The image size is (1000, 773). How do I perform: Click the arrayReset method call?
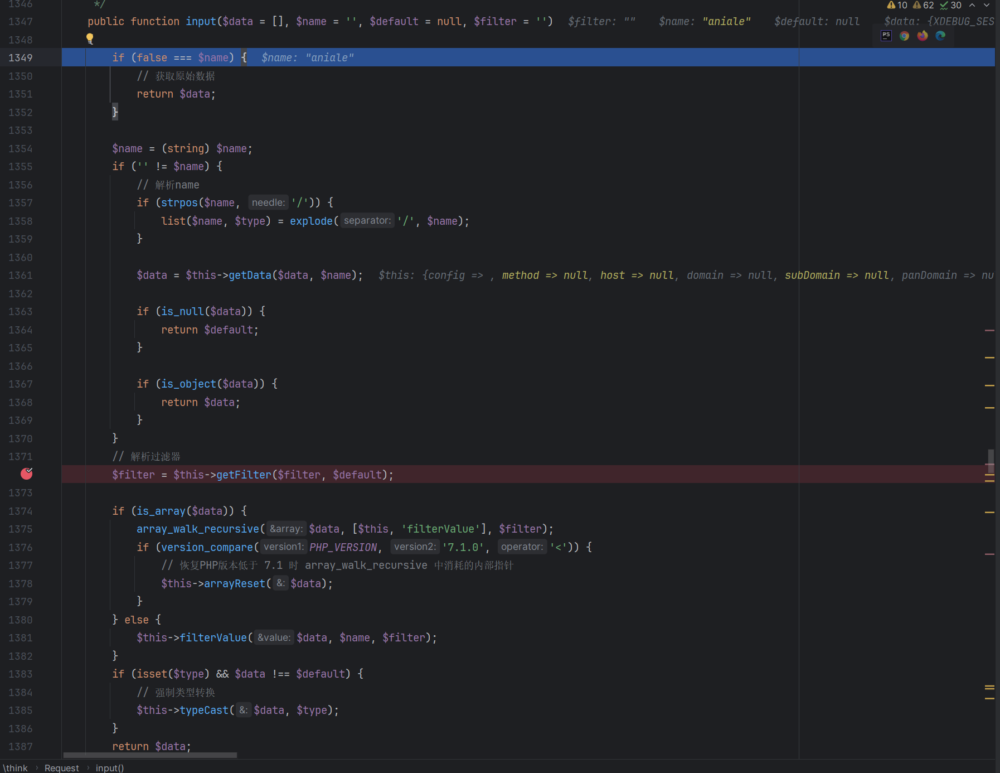[x=235, y=583]
